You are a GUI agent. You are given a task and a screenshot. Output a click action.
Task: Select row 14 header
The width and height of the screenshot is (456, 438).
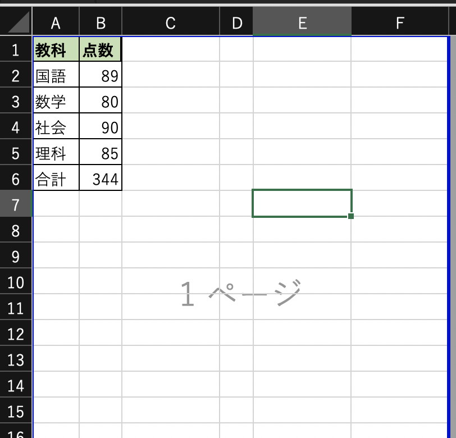point(16,385)
